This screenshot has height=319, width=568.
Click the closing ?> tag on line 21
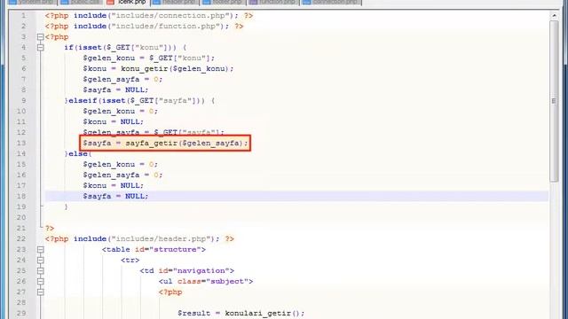(x=50, y=229)
